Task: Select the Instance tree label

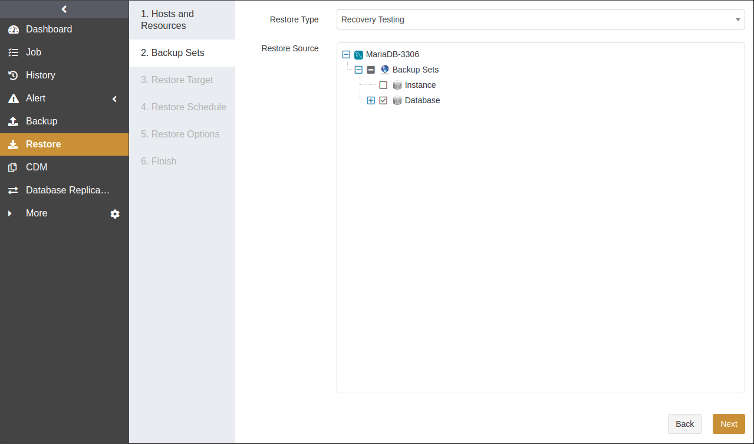Action: coord(420,85)
